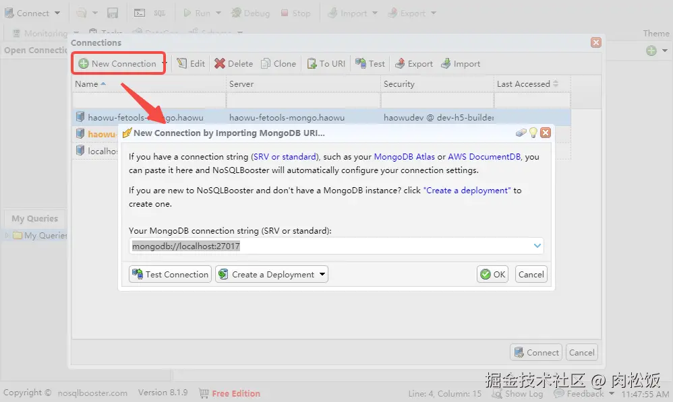Close the New Connection by Importing dialog
Screen dimensions: 673x402
click(546, 133)
